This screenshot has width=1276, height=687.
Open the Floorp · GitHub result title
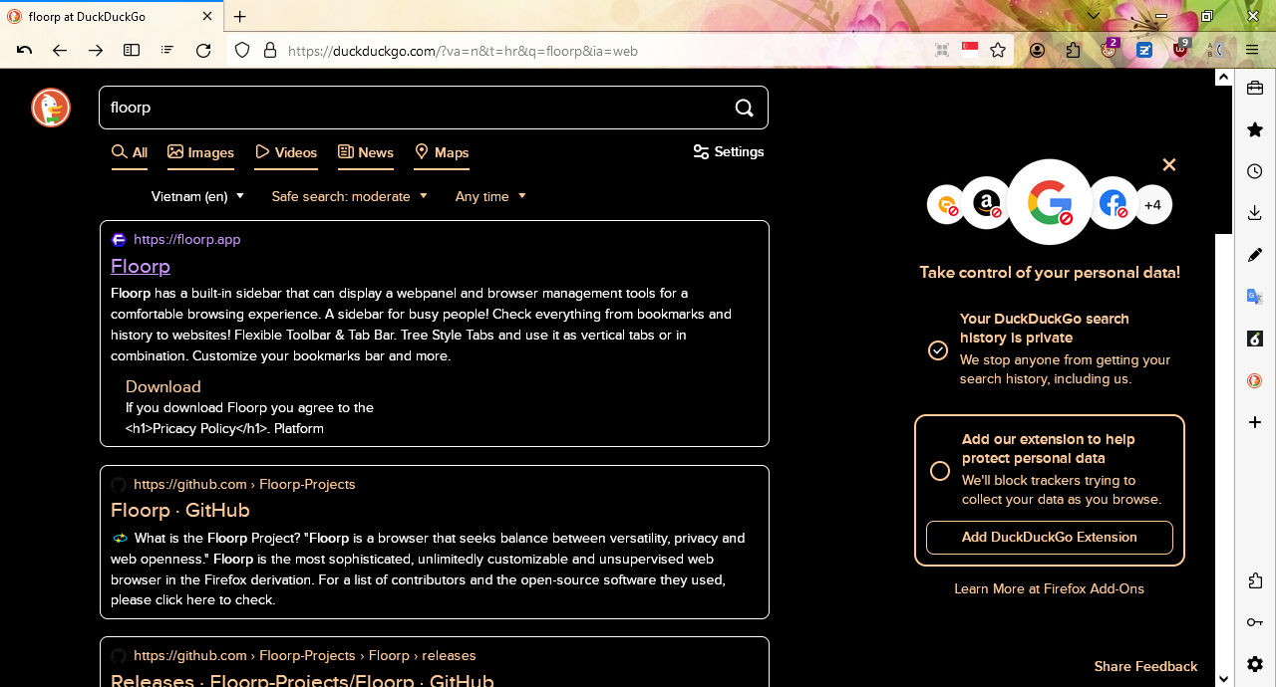[x=180, y=510]
